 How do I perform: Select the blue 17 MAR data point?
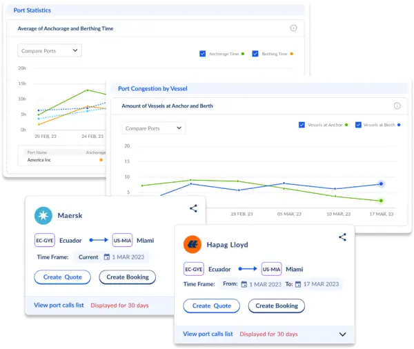[381, 183]
